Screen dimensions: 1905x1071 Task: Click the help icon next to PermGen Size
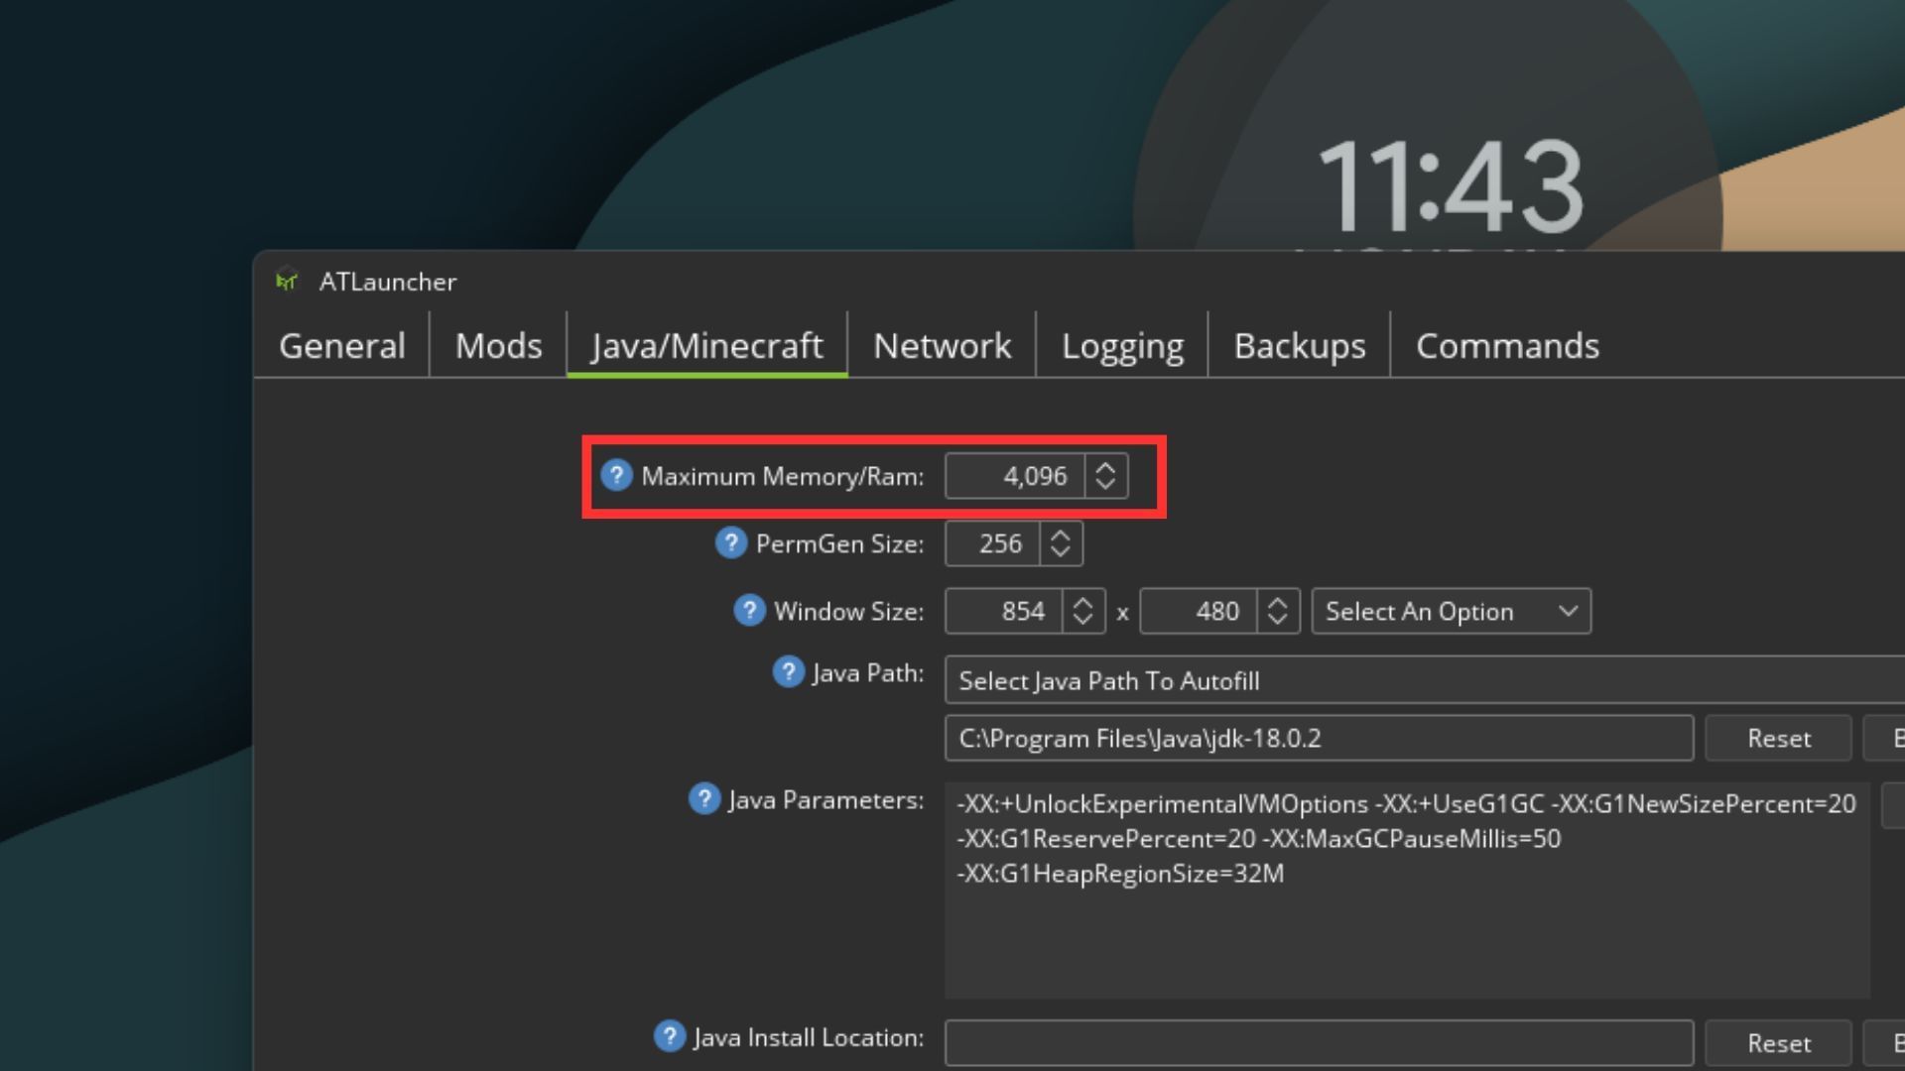click(731, 542)
